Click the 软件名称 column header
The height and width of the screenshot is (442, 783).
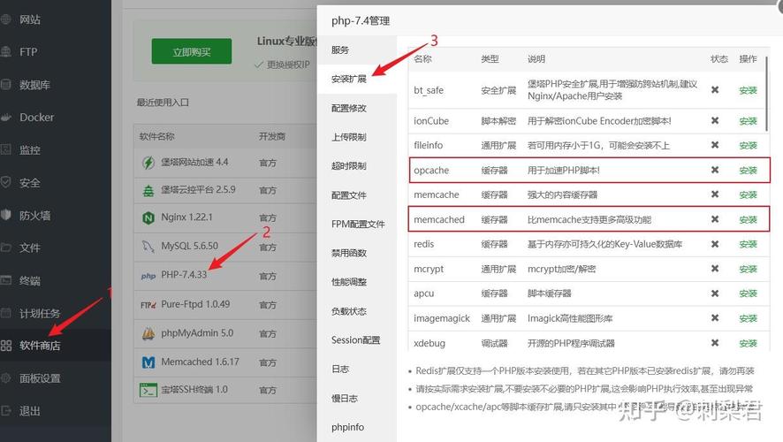156,136
